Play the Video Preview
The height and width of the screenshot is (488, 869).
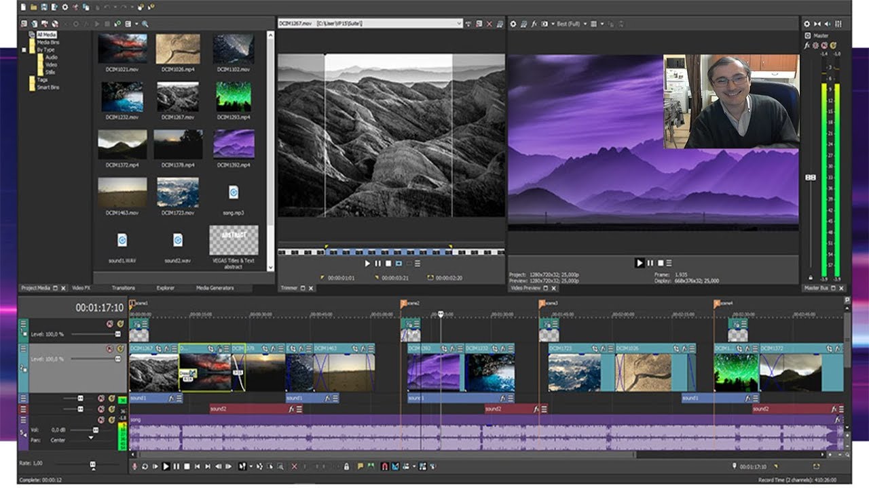click(640, 263)
